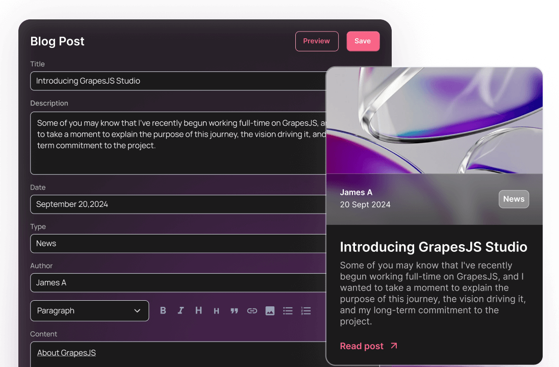The height and width of the screenshot is (367, 559).
Task: Select the Date field with September 20,2024
Action: 178,204
